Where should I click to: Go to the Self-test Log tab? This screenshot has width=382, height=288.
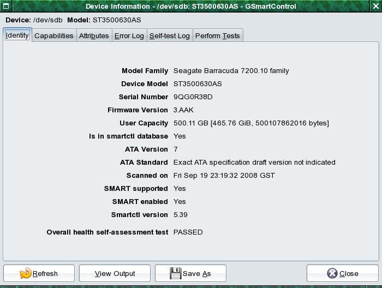click(x=169, y=36)
